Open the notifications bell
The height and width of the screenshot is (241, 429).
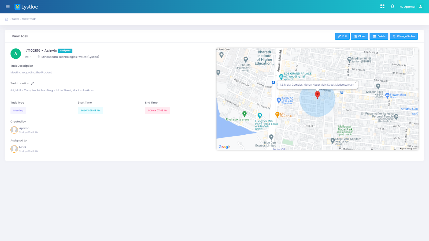point(393,6)
